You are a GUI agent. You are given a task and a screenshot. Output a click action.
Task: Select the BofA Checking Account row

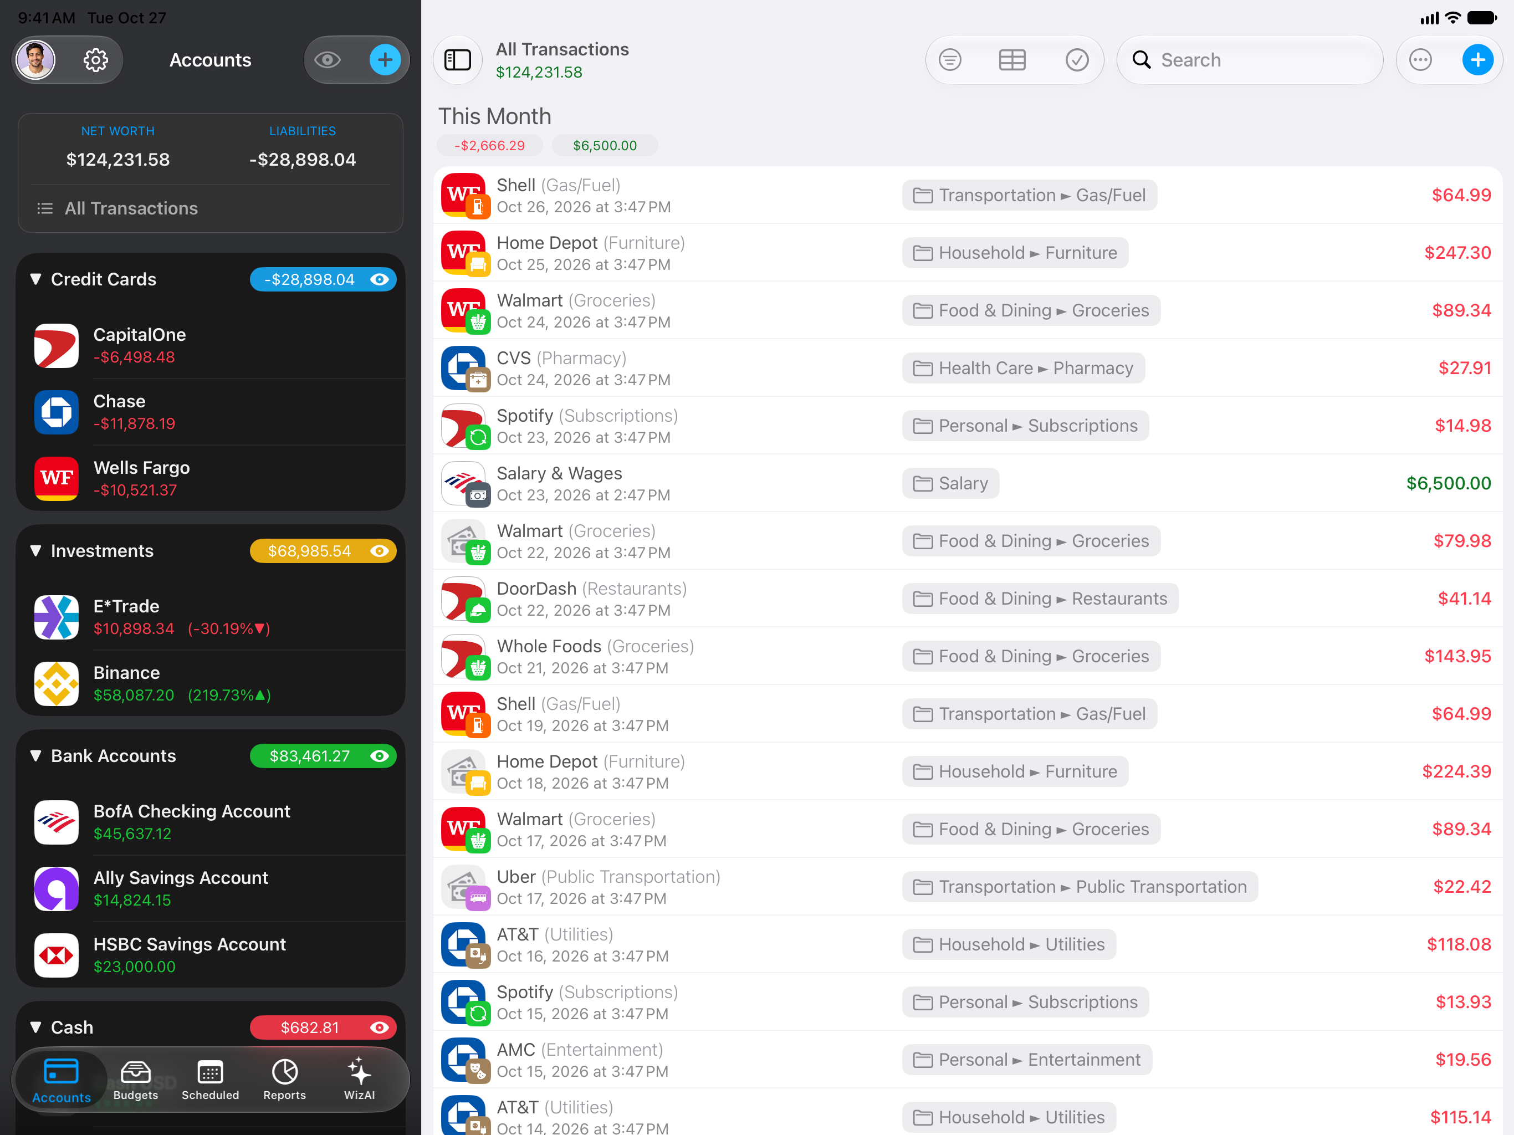210,822
